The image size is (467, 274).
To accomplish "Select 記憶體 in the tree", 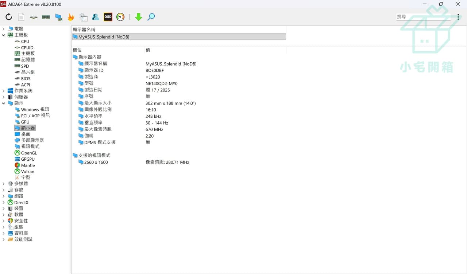I will coord(28,60).
